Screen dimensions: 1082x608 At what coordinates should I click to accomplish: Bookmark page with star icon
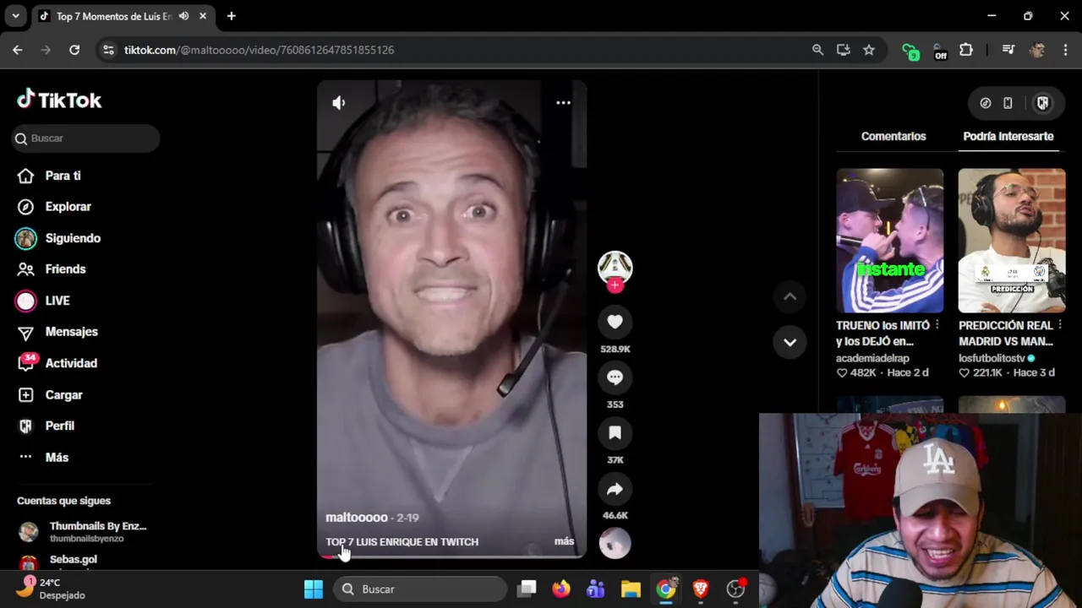coord(869,50)
